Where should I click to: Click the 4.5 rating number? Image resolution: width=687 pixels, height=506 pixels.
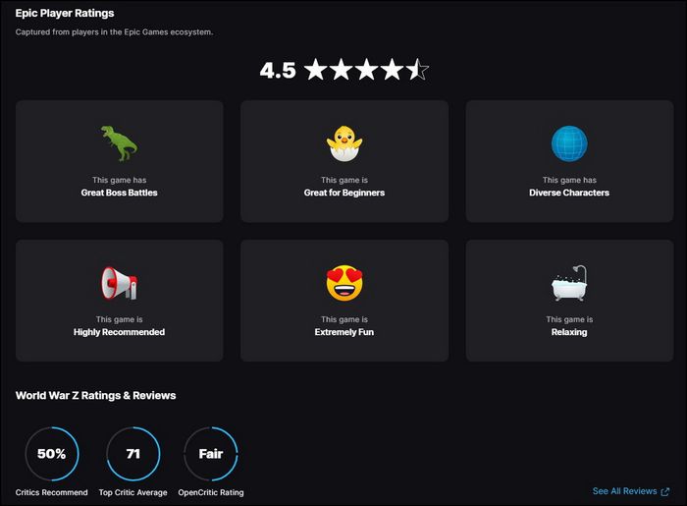(x=278, y=70)
